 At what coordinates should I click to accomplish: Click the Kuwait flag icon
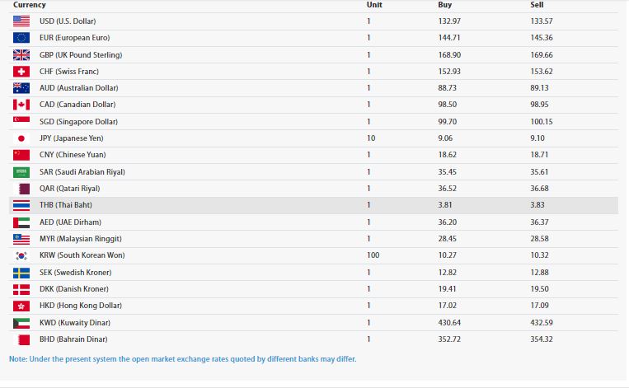21,323
